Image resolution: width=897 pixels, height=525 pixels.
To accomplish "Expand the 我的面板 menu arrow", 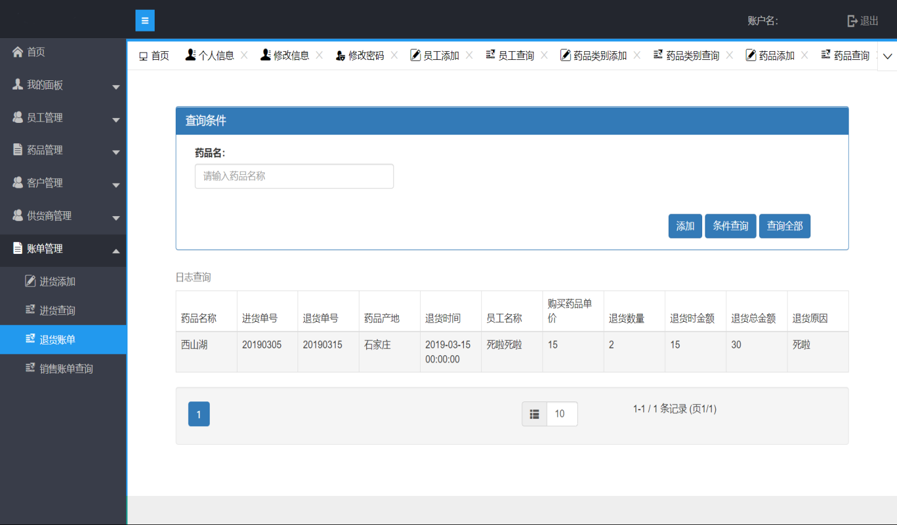I will [116, 87].
